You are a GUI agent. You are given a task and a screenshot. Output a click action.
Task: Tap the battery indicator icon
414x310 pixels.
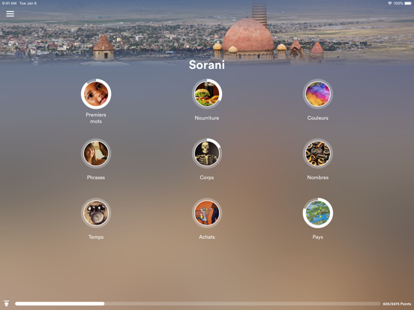[408, 3]
